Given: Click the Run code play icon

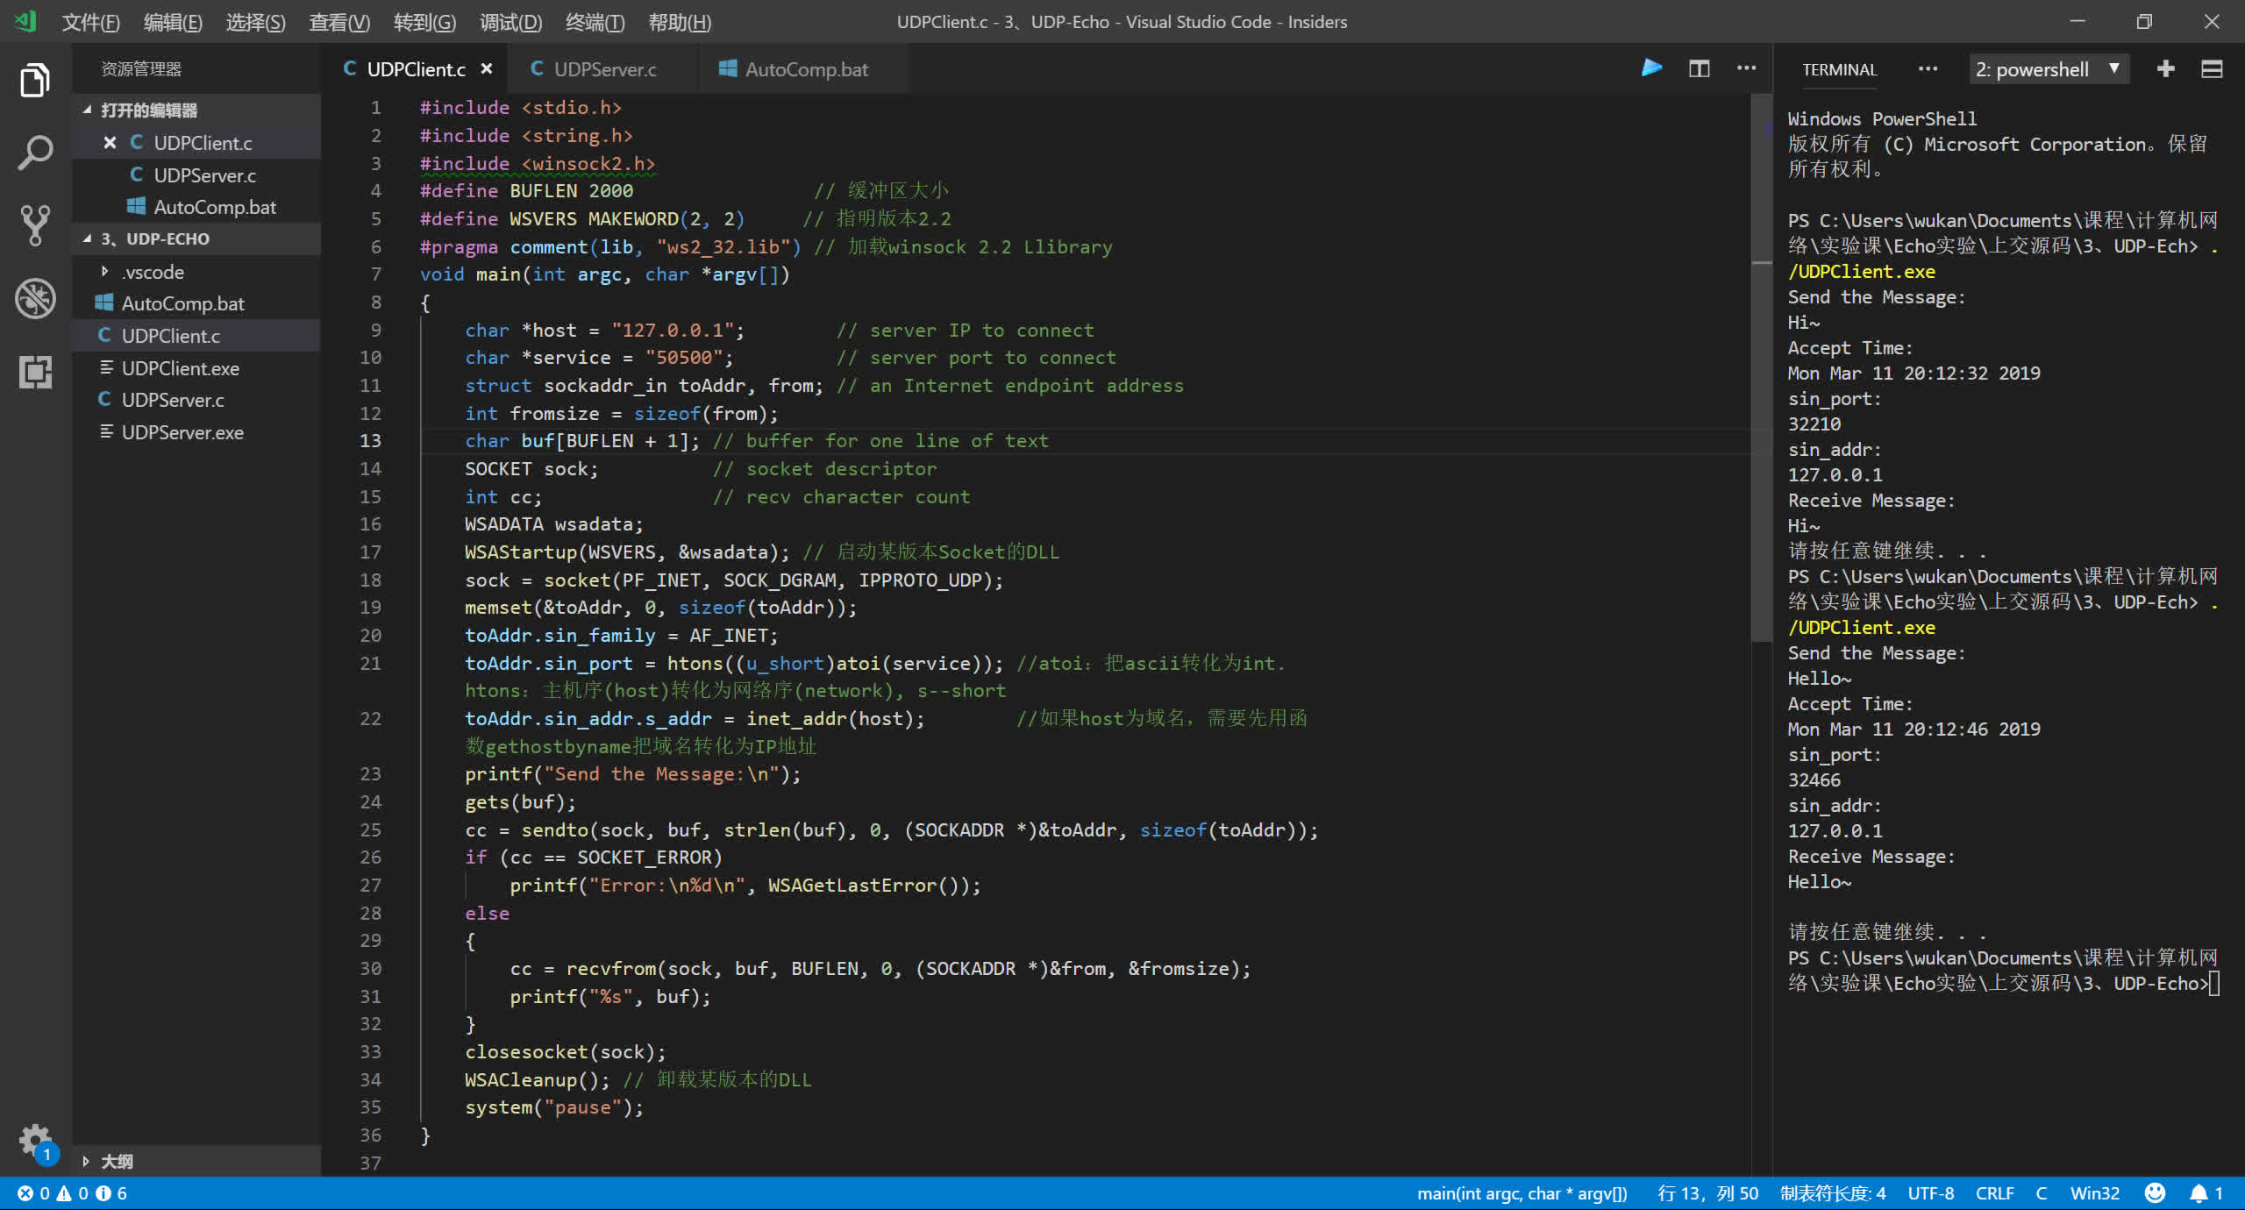Looking at the screenshot, I should [1651, 68].
